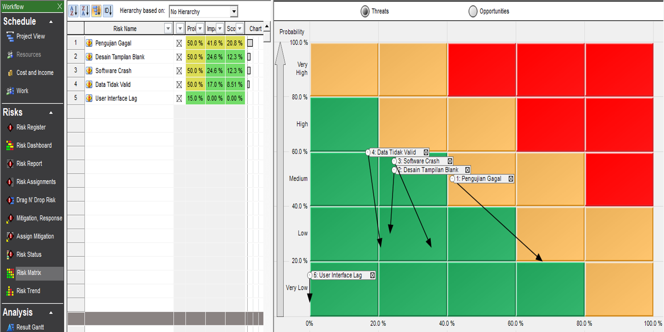
Task: Open the Risk Name column filter dropdown
Action: coord(168,29)
